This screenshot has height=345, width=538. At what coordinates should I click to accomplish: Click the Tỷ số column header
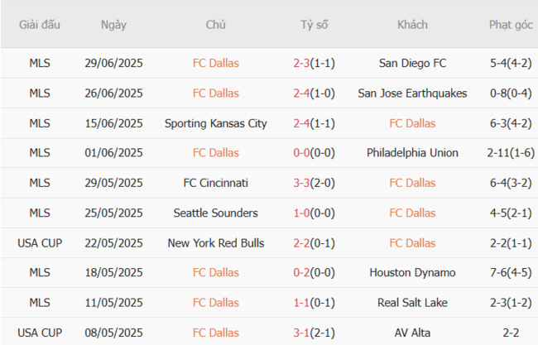pyautogui.click(x=314, y=25)
